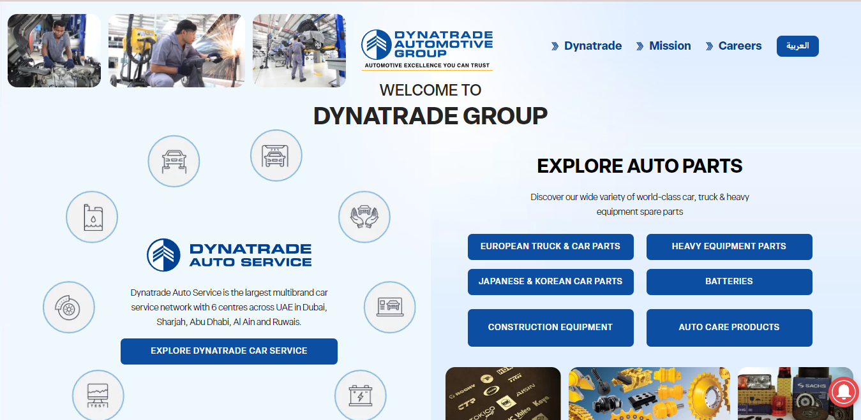This screenshot has height=420, width=861.
Task: Select the car battery service icon
Action: [361, 395]
